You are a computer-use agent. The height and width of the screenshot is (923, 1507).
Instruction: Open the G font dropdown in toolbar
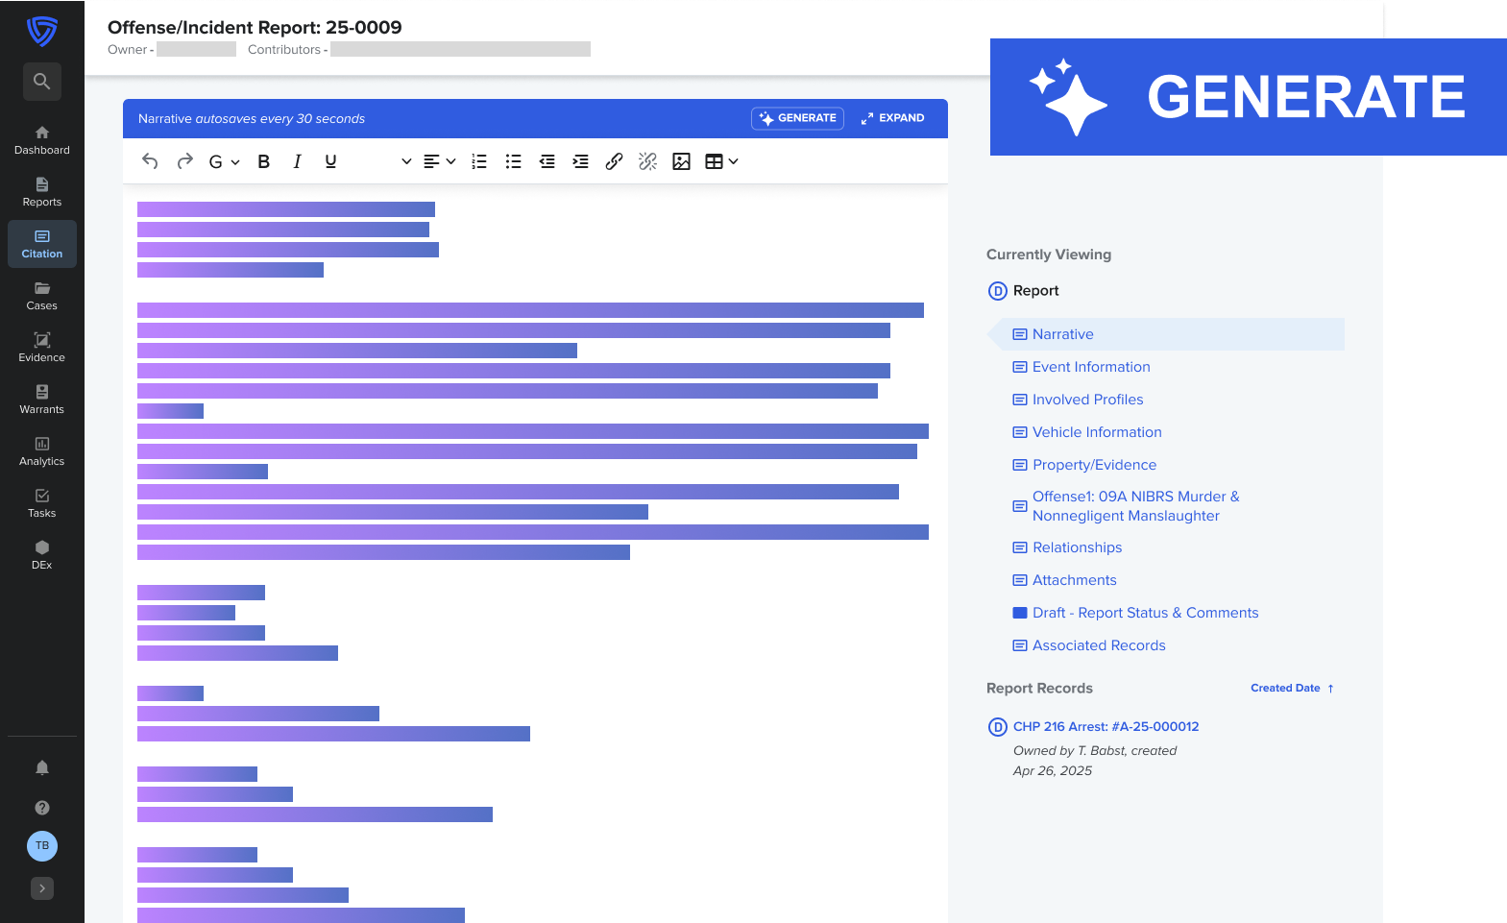pyautogui.click(x=223, y=161)
